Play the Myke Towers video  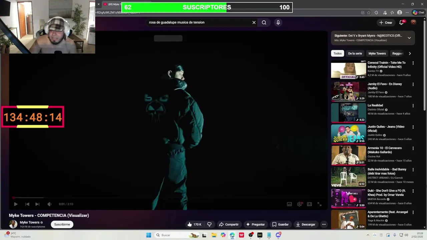pos(15,204)
